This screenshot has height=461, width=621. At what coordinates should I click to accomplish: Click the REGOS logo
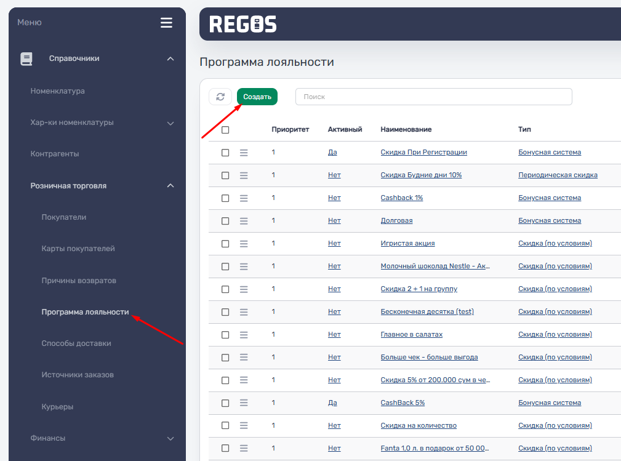(x=243, y=24)
